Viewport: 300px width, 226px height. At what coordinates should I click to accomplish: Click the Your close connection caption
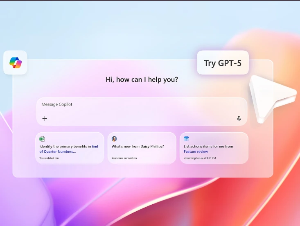click(x=124, y=158)
